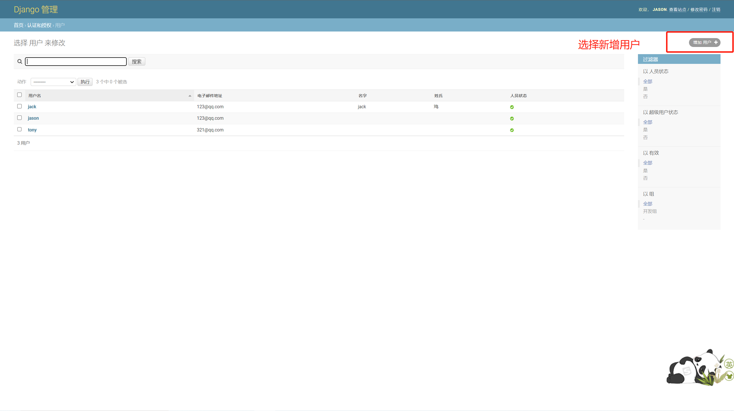Click the search magnifier icon
Screen dimensions: 734x411
click(20, 62)
